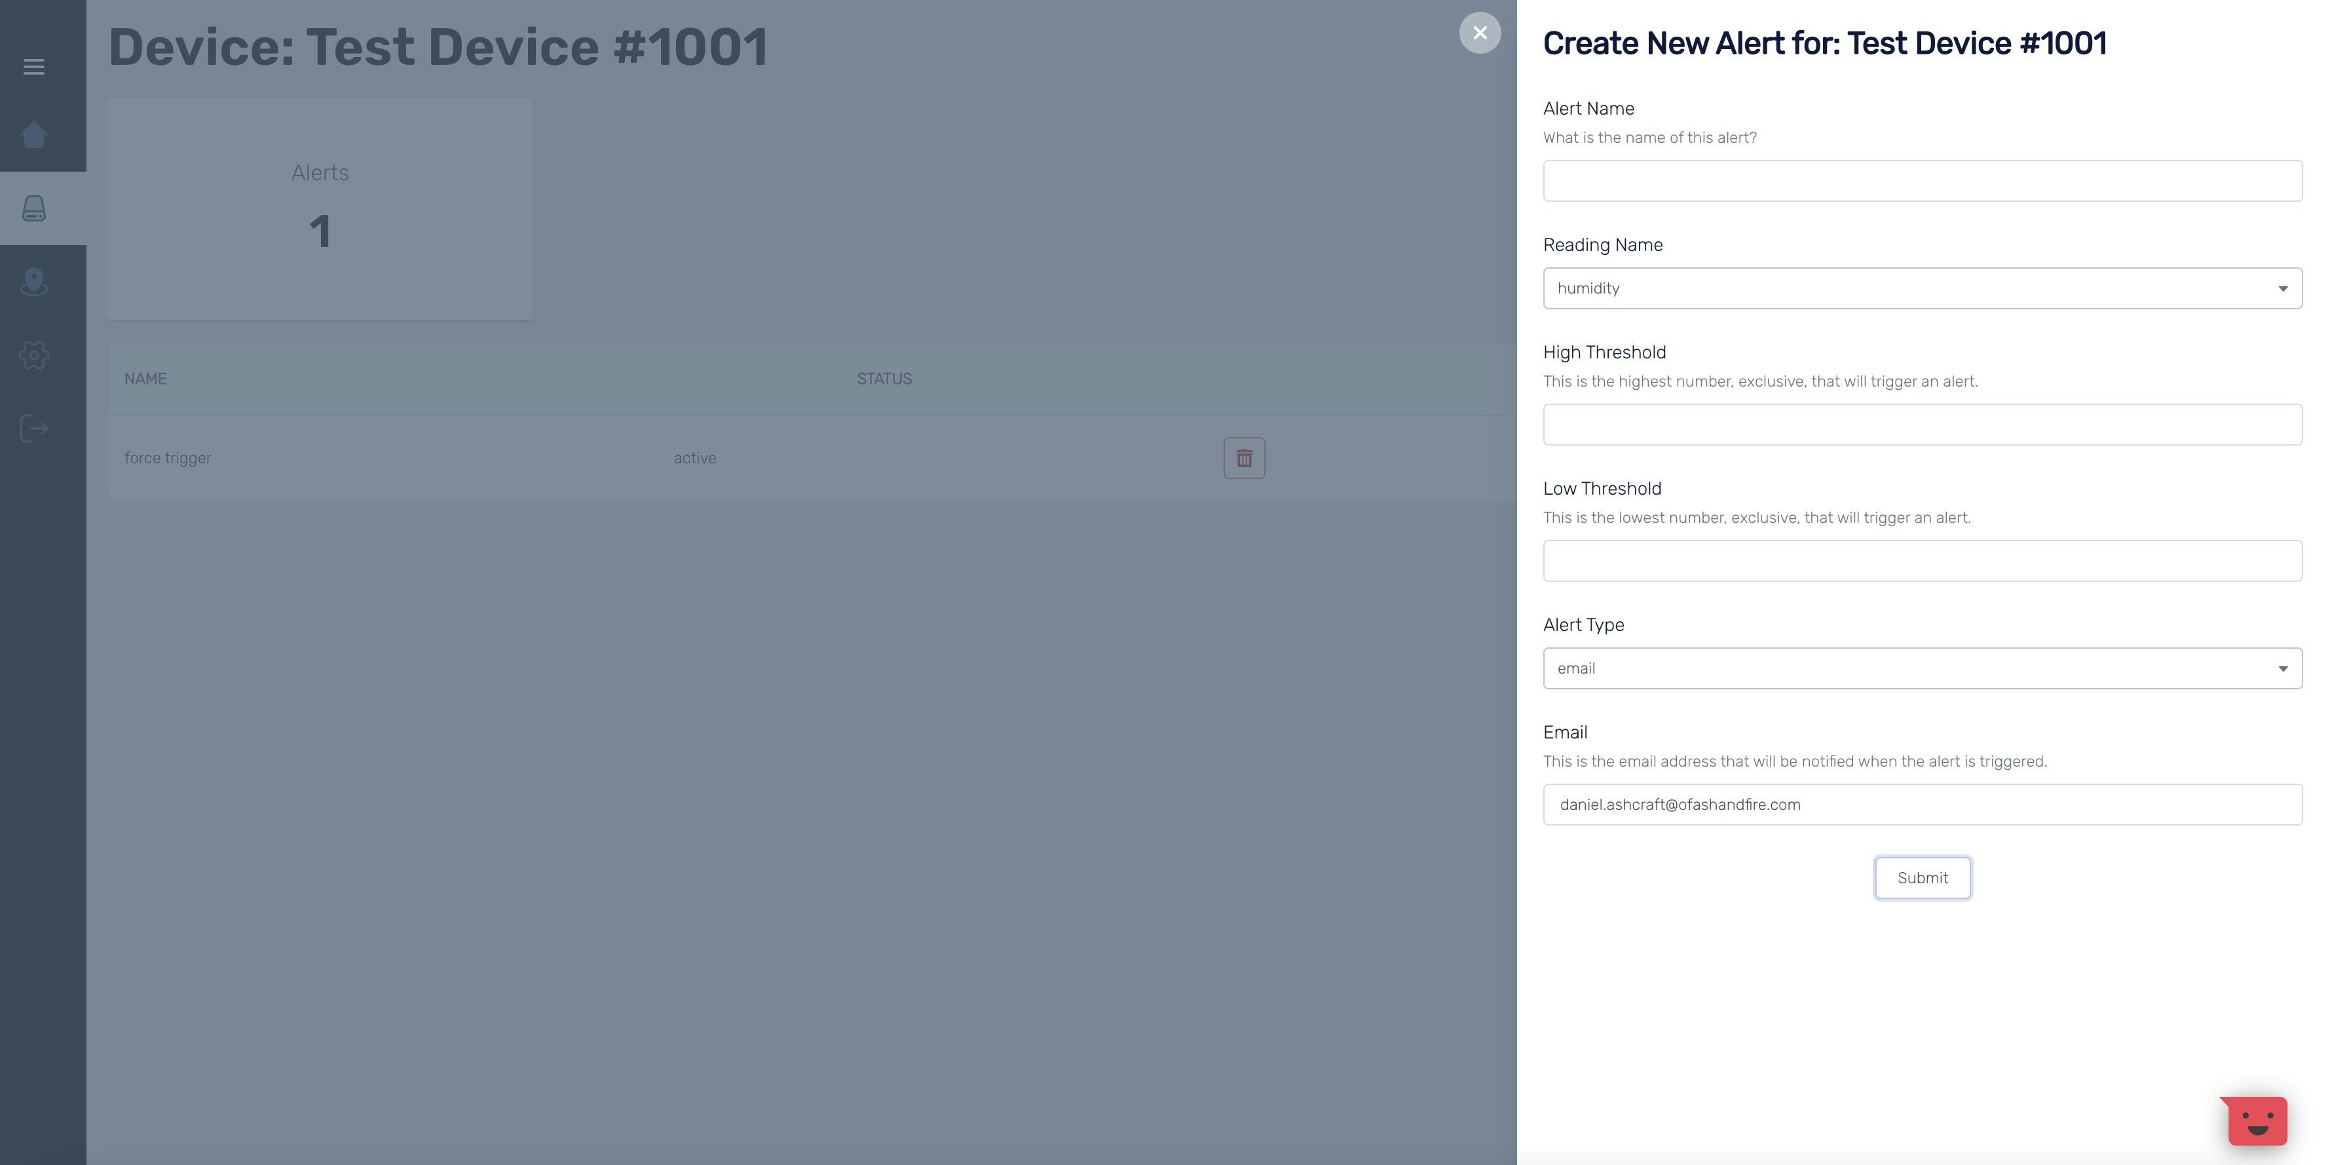Open the red chat widget
Image resolution: width=2328 pixels, height=1165 pixels.
(2256, 1120)
